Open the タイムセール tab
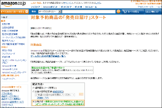162x108 pixels. click(x=91, y=7)
